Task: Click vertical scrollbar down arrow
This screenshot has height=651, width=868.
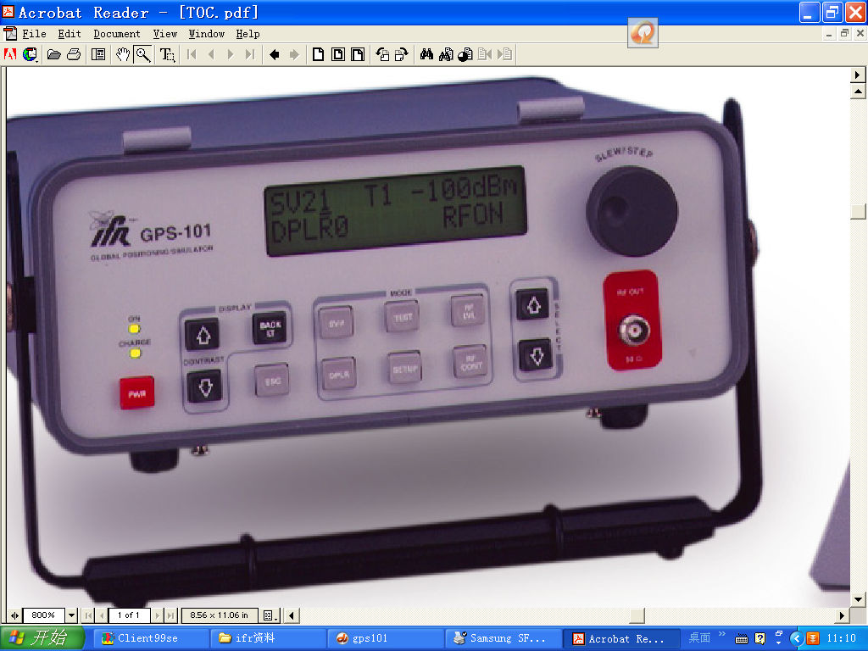Action: 858,599
